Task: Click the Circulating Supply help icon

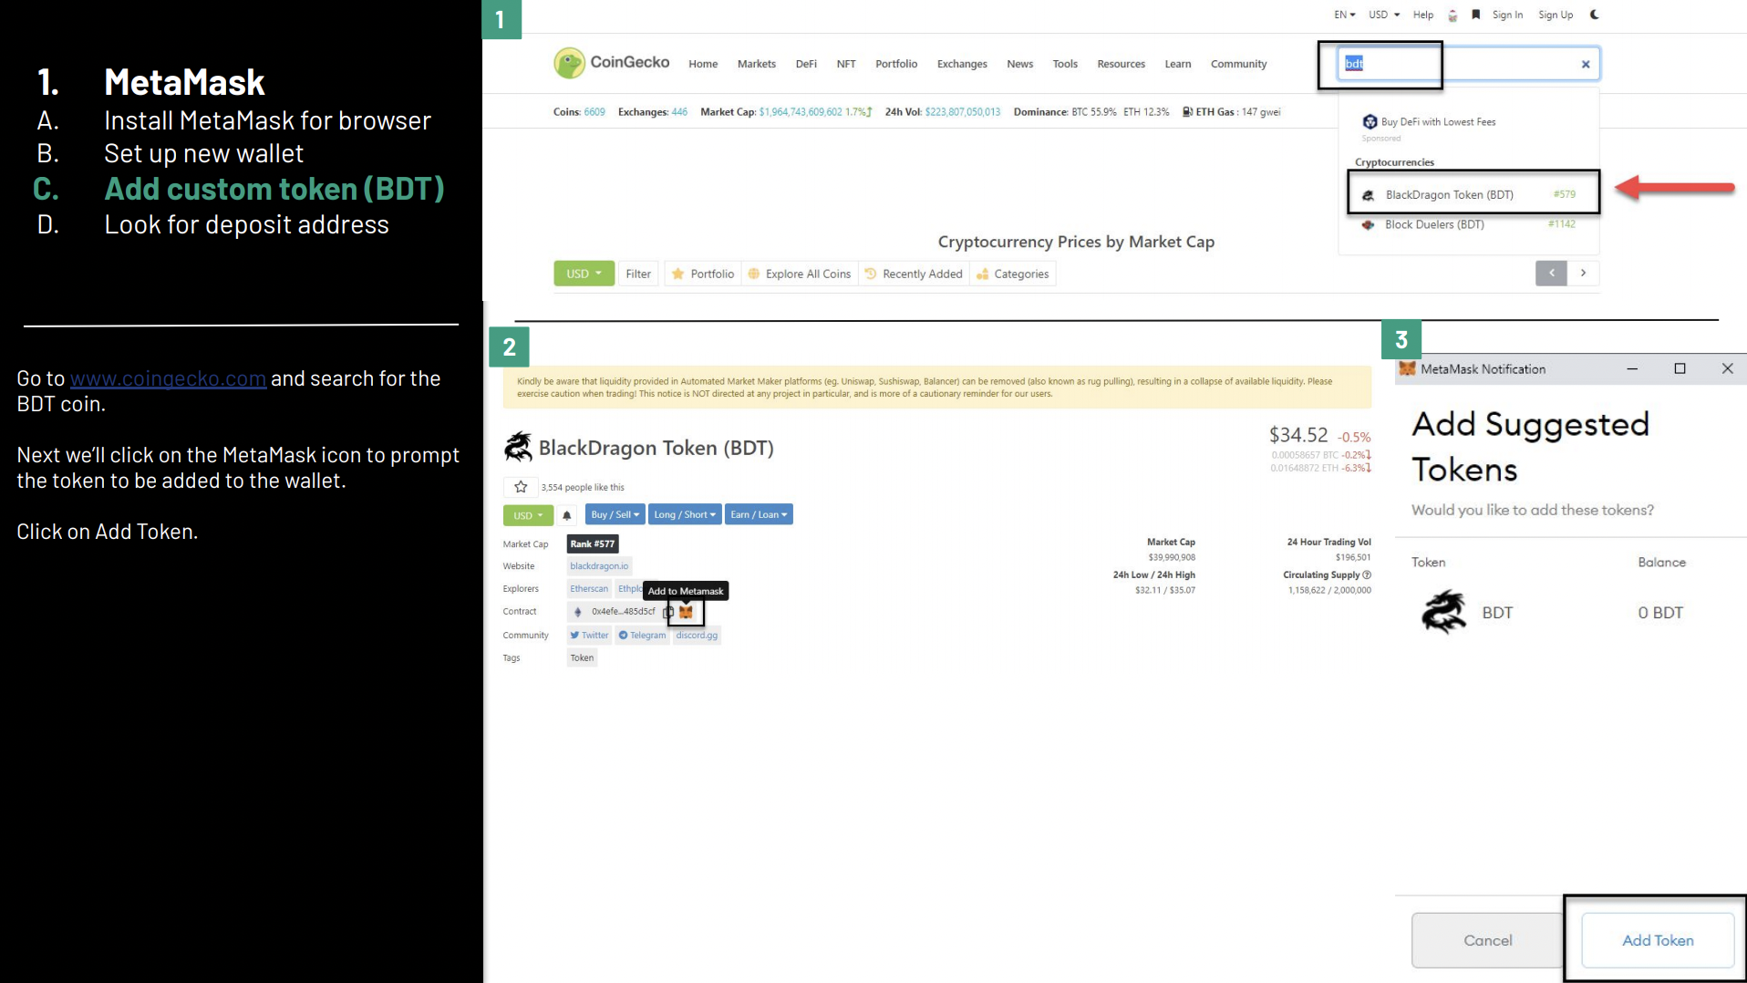Action: [x=1367, y=574]
